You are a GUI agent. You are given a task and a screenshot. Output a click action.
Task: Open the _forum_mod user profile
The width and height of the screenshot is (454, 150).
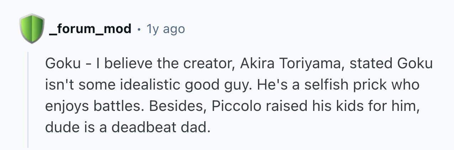(90, 28)
